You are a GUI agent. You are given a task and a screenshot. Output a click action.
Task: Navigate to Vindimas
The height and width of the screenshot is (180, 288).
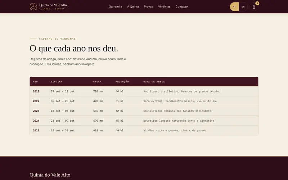click(164, 6)
